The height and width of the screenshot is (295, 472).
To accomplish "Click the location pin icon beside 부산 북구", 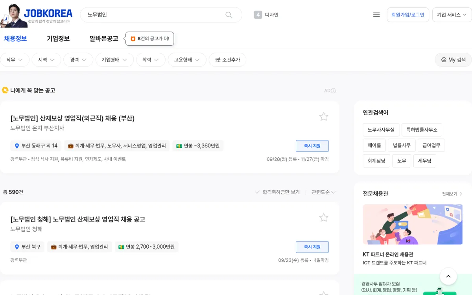I will click(17, 247).
